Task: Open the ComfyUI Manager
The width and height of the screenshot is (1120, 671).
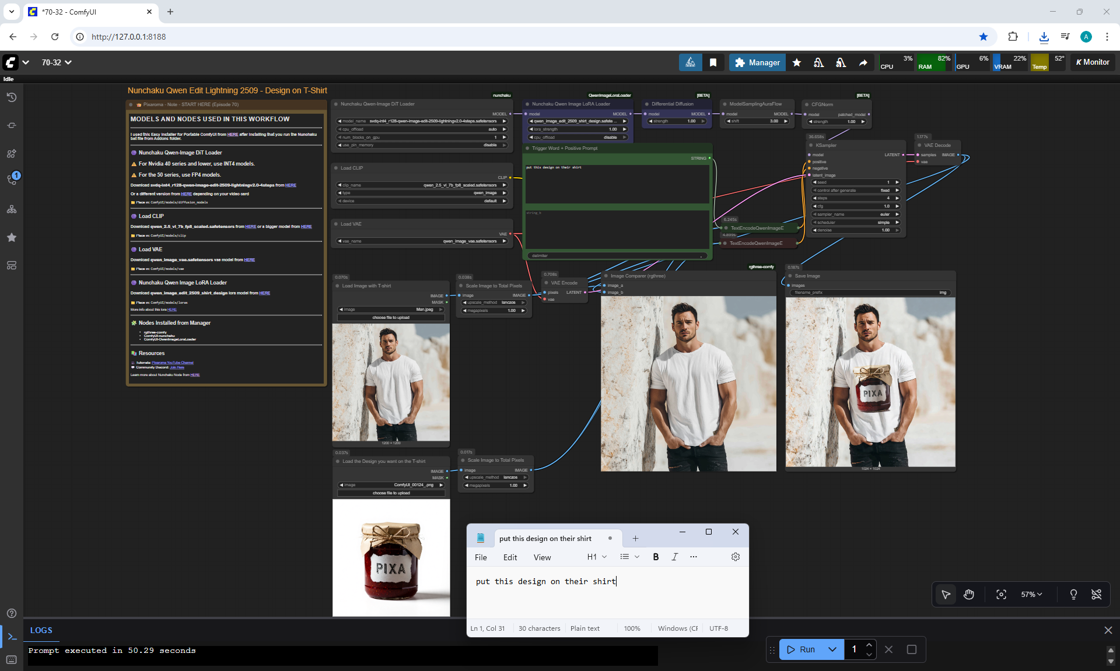Action: pos(757,62)
